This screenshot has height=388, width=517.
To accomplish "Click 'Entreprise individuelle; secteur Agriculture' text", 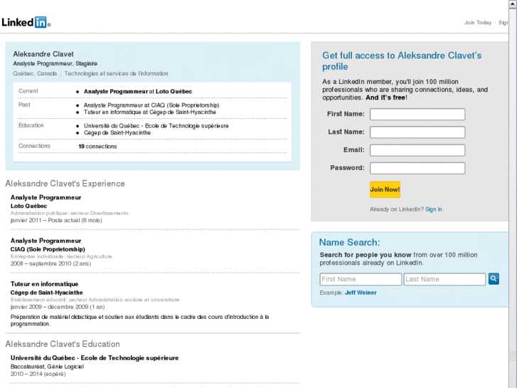I will pos(61,256).
